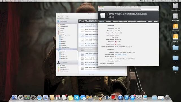This screenshot has width=181, height=102.
Task: Open Dashboard from the dock
Action: click(33, 97)
